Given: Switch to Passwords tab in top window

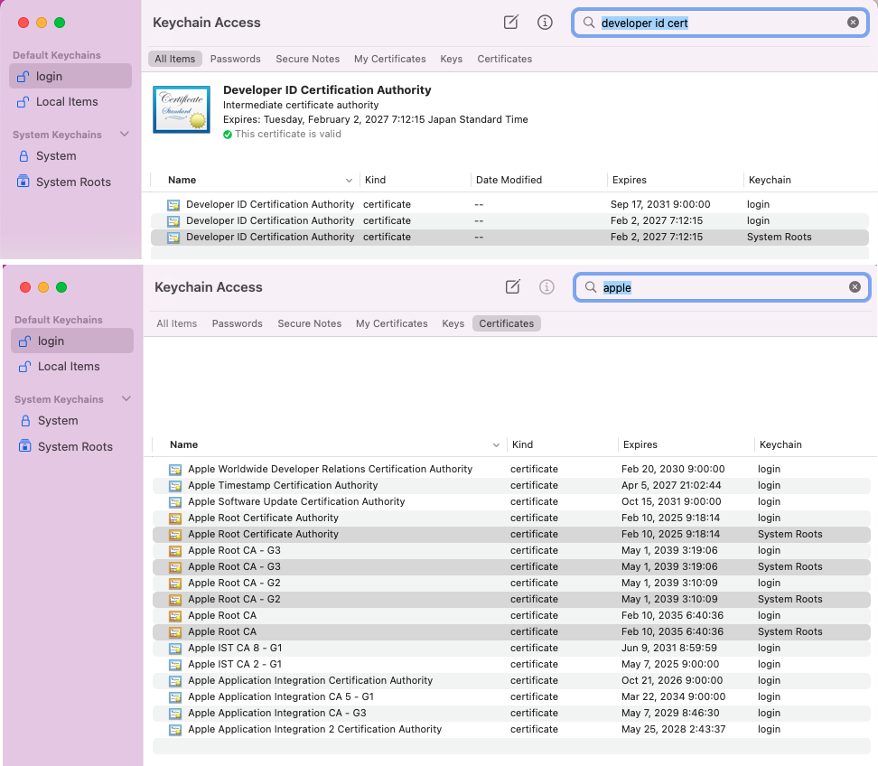Looking at the screenshot, I should click(x=235, y=59).
